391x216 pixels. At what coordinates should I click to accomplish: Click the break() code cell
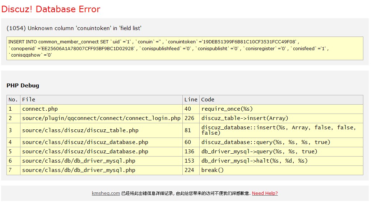212,170
